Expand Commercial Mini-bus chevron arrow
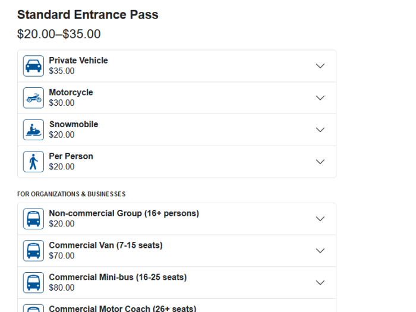Viewport: 416px width, 312px height. pyautogui.click(x=320, y=282)
